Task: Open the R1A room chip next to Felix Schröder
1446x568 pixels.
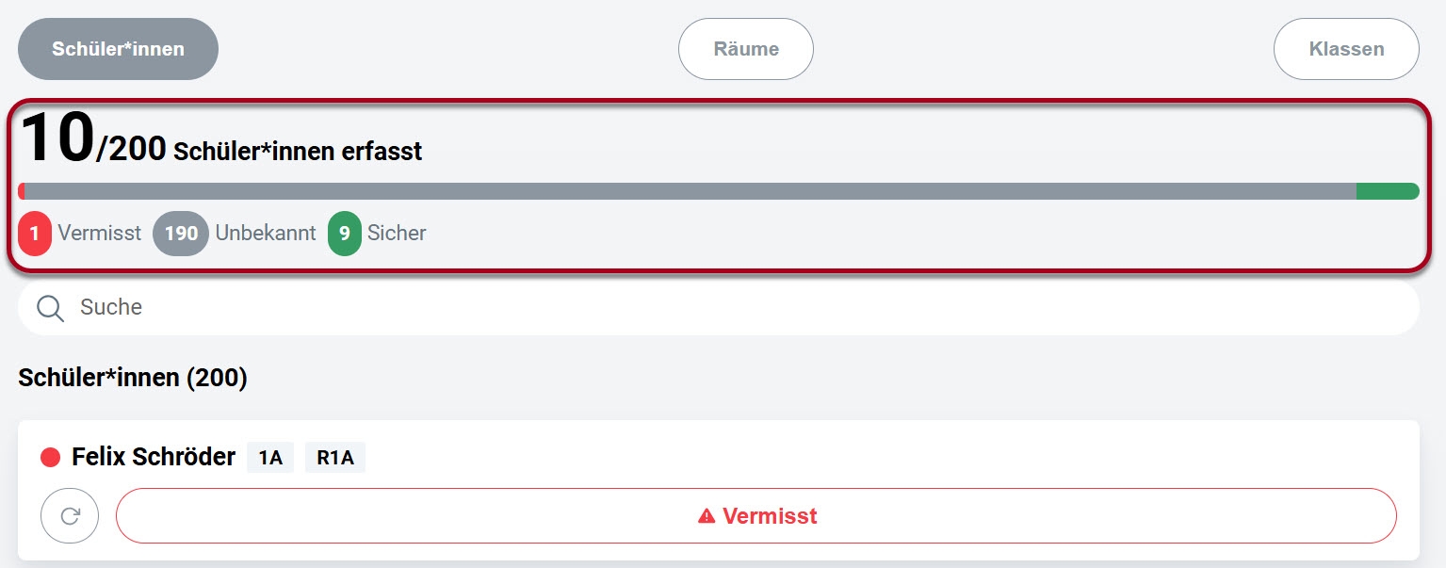Action: click(334, 457)
